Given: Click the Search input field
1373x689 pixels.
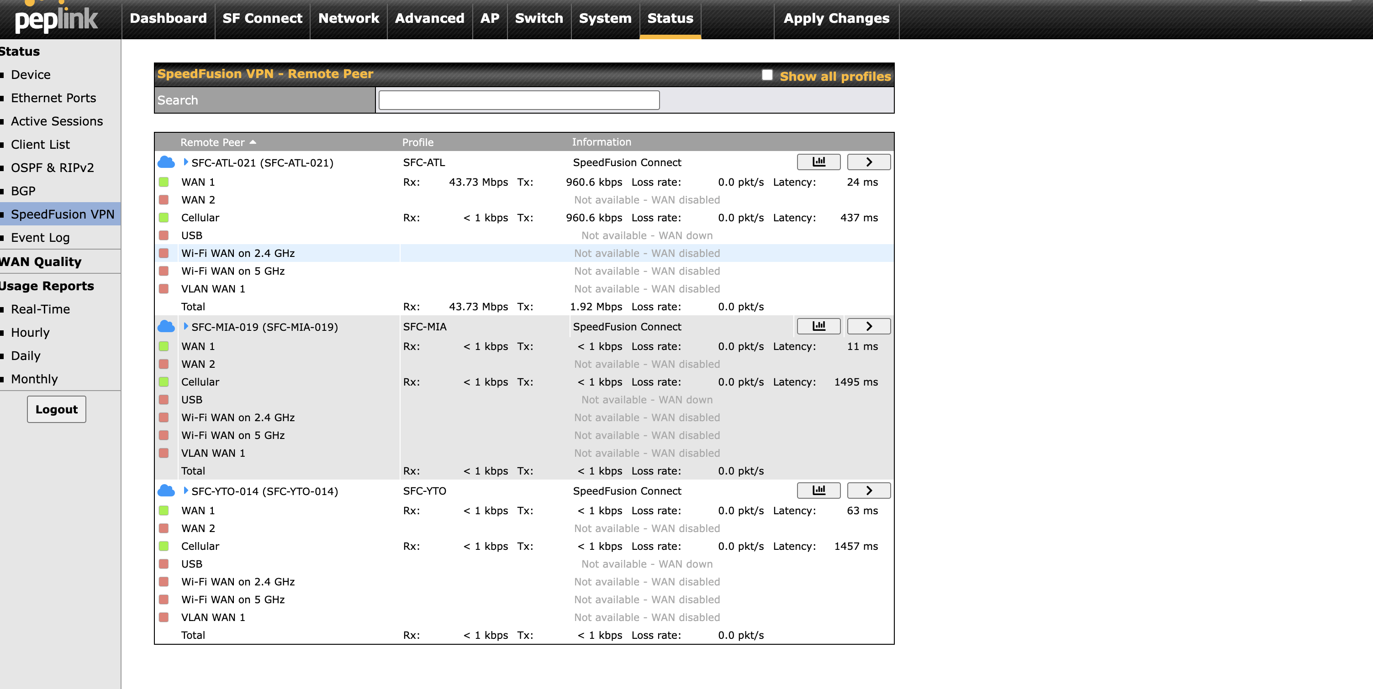Looking at the screenshot, I should (518, 100).
